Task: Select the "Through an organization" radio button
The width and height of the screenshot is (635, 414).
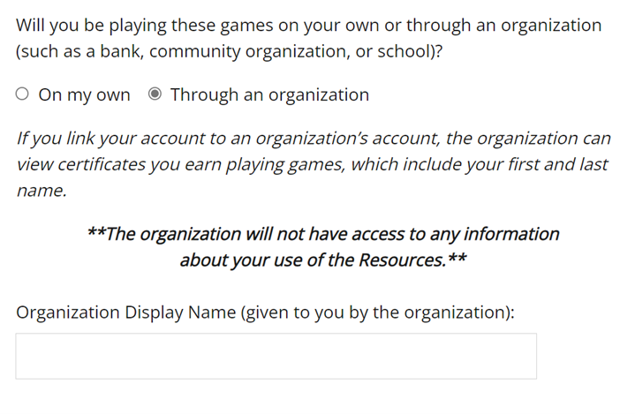Action: click(155, 94)
